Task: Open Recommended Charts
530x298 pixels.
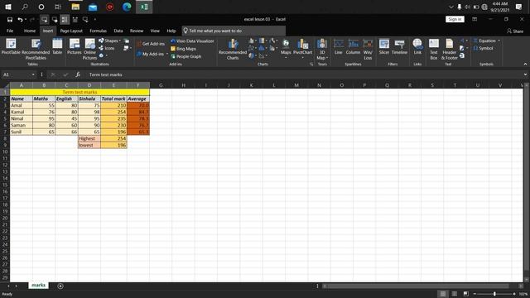Action: pos(233,49)
